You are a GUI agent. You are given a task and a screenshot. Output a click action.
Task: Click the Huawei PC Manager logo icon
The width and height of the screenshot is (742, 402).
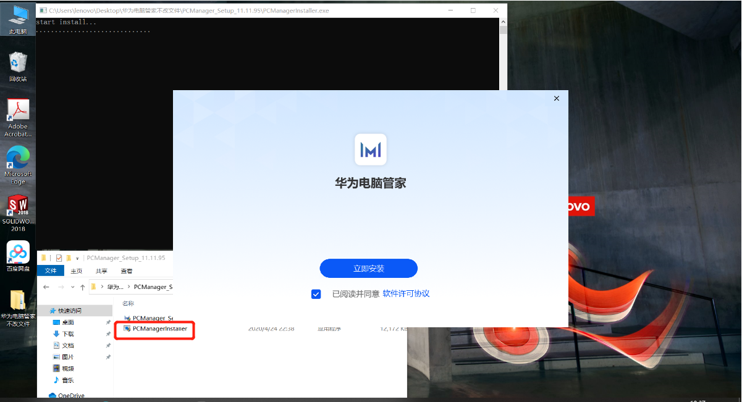pos(371,149)
